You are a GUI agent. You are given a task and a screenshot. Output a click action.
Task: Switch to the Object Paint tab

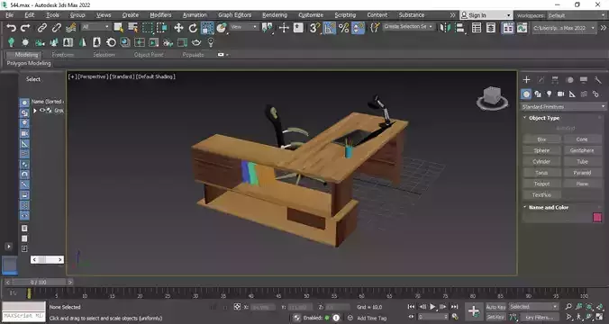(x=149, y=55)
